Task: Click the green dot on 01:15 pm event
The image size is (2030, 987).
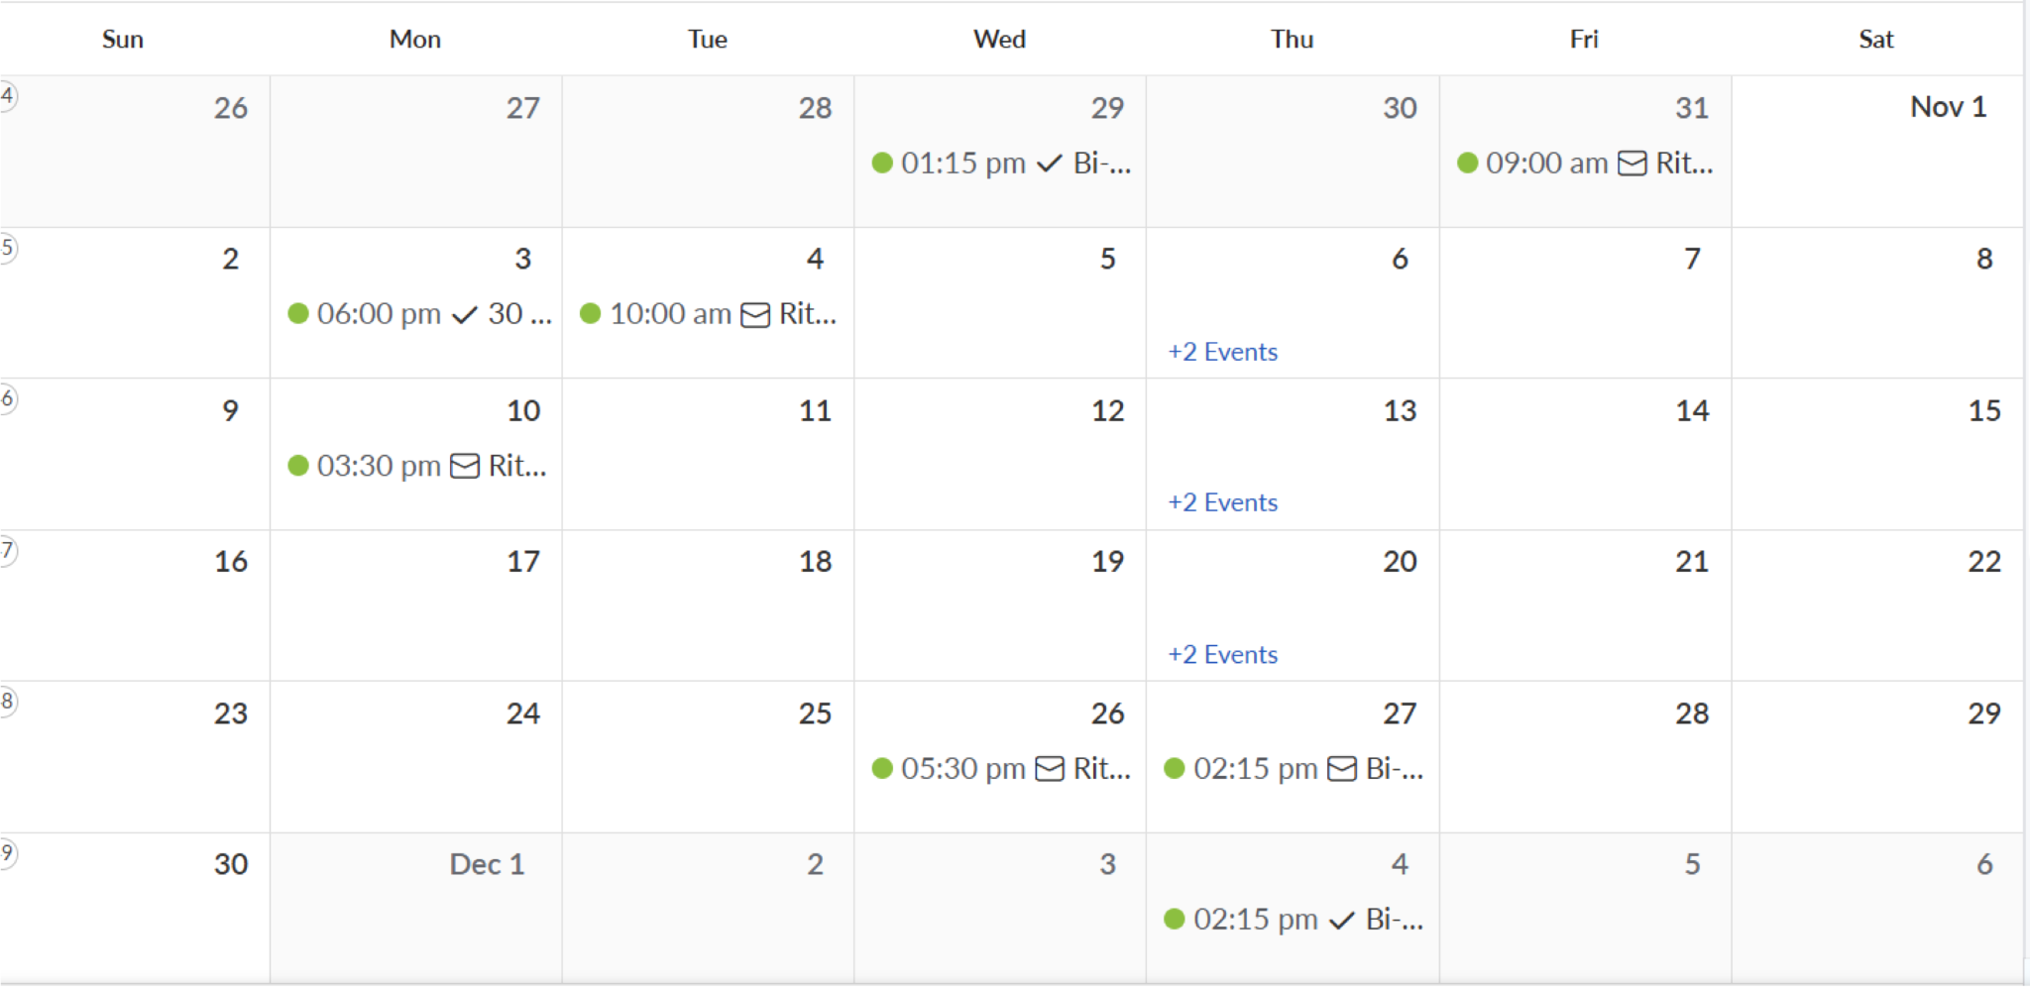Action: pos(882,163)
